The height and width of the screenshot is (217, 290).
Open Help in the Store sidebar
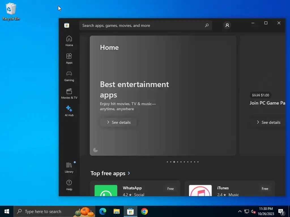[69, 185]
